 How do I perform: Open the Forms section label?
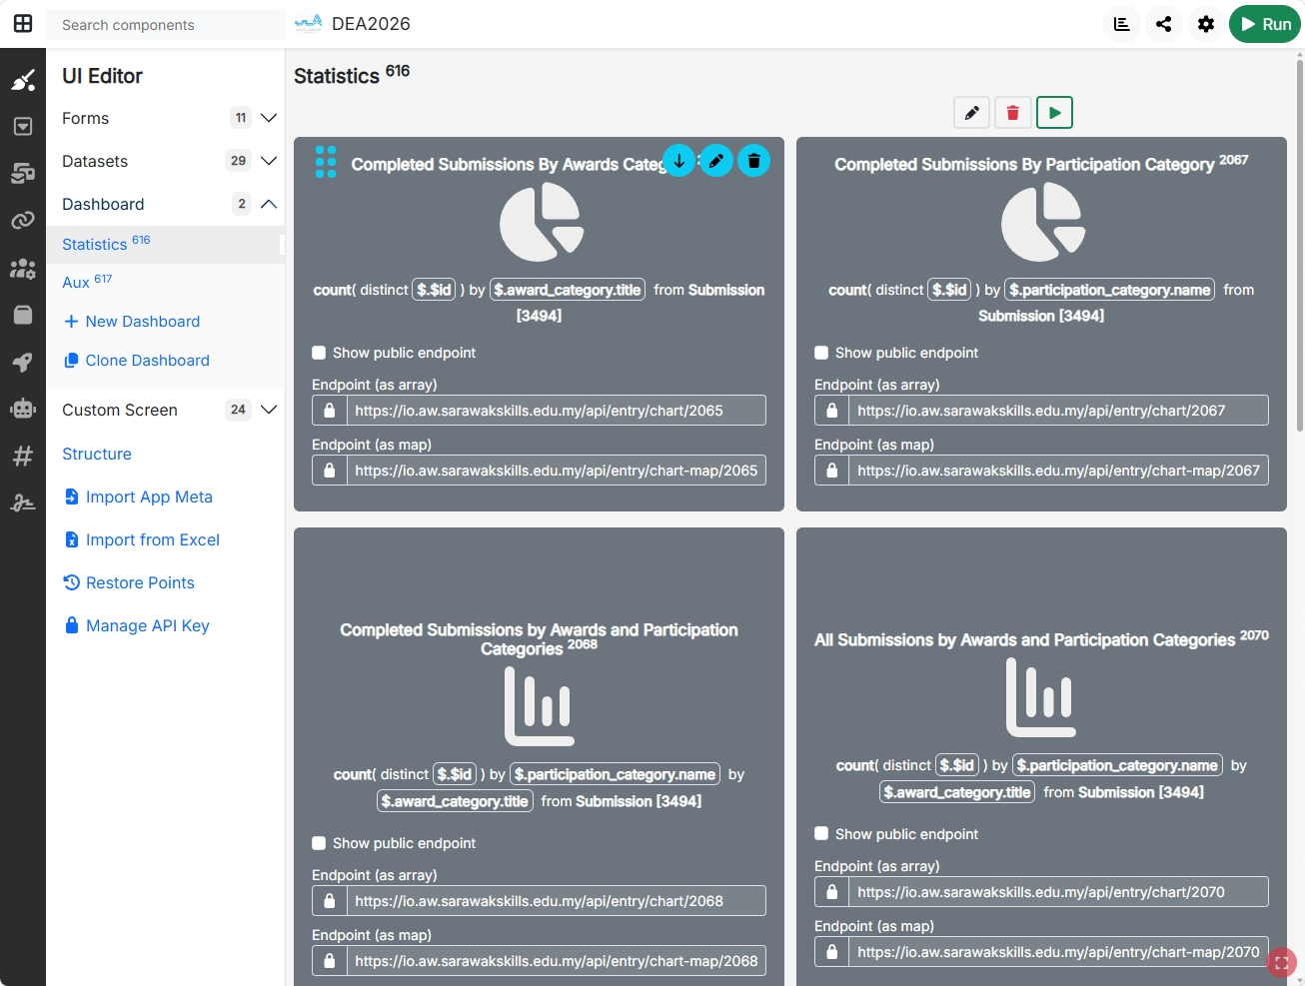pos(86,118)
